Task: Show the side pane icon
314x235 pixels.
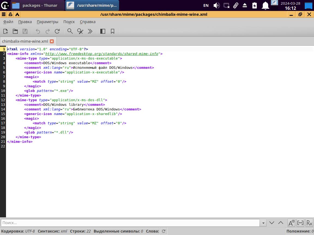Action: coord(103,31)
